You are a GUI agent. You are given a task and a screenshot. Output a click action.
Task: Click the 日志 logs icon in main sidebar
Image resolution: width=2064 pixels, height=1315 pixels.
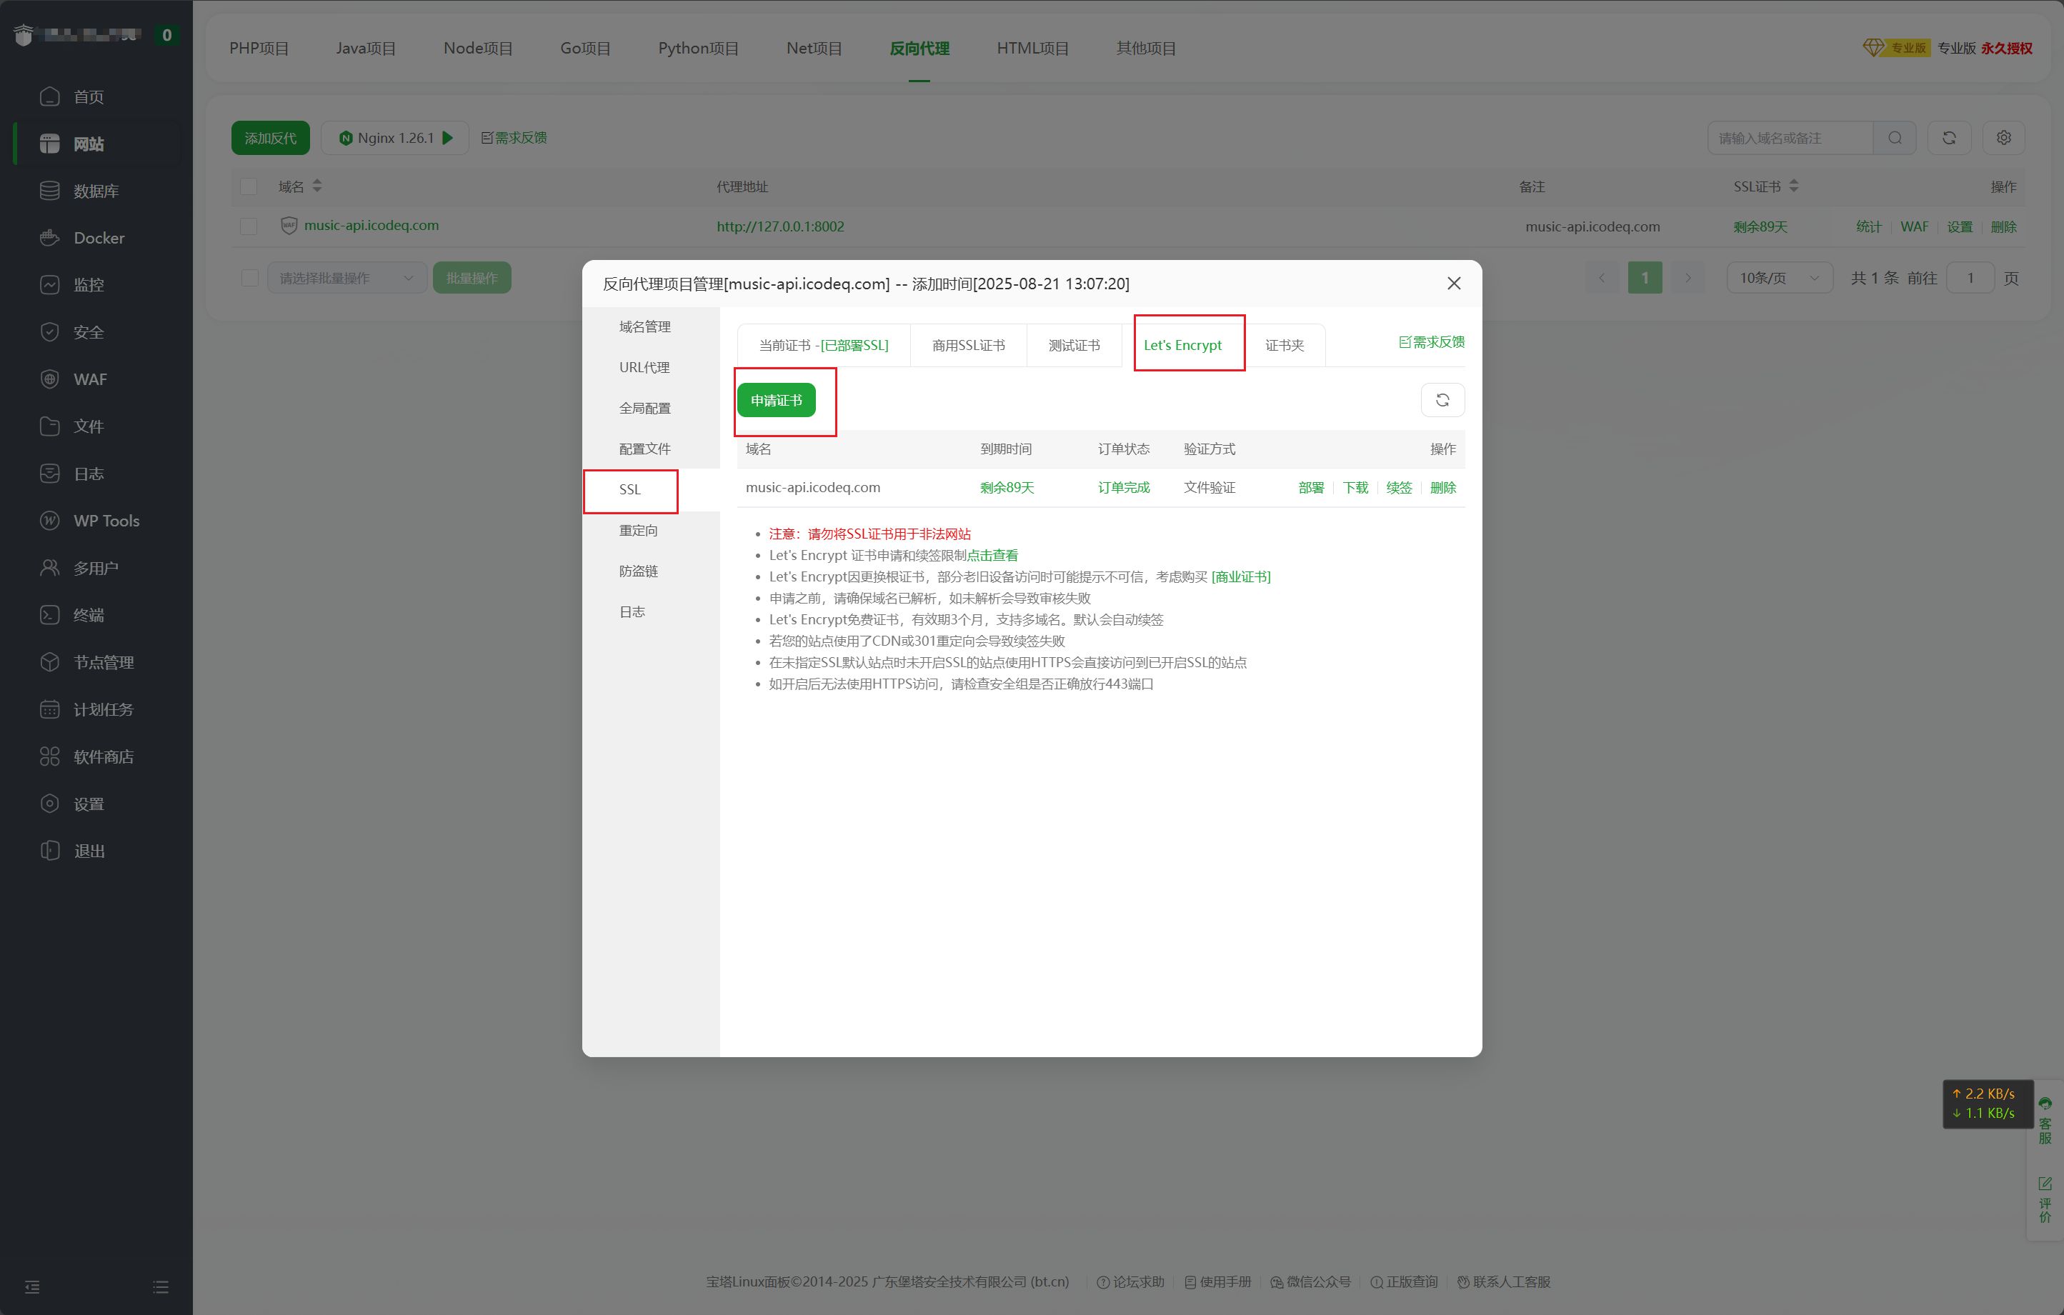click(x=50, y=473)
